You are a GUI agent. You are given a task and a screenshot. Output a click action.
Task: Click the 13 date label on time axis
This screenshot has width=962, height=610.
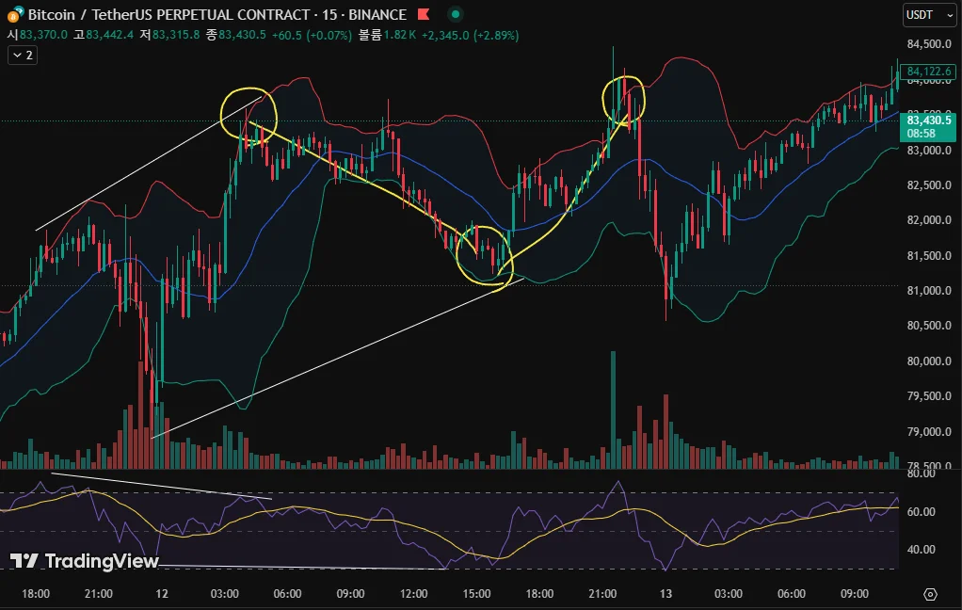(x=665, y=594)
